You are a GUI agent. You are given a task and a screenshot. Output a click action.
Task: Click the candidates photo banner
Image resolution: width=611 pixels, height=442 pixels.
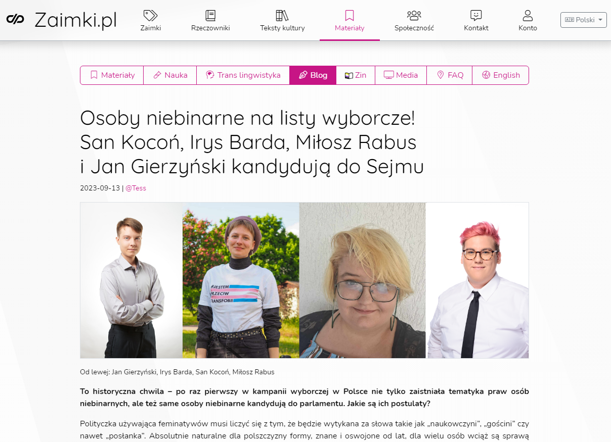(304, 280)
